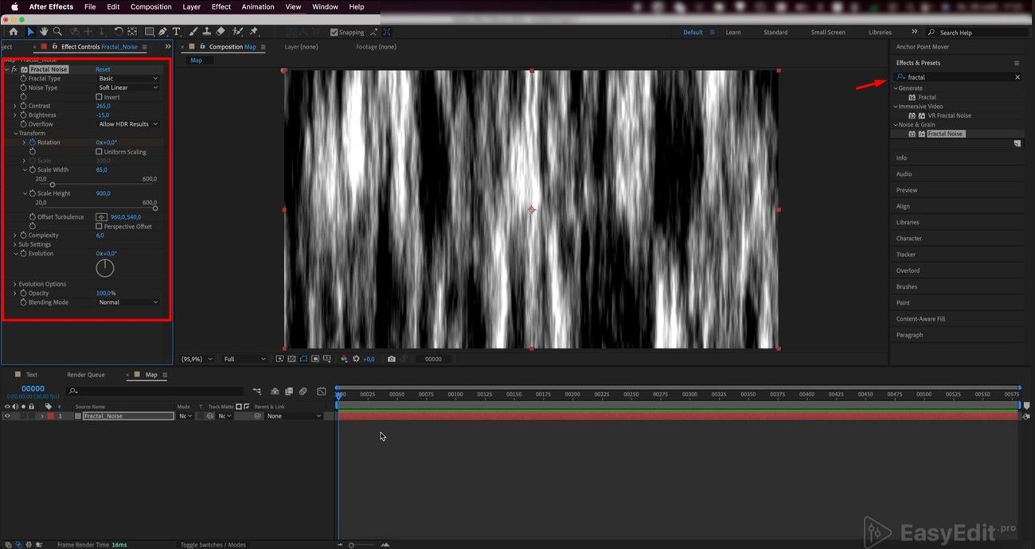Tick the Uniform Scaling checkbox
The height and width of the screenshot is (549, 1035).
99,152
